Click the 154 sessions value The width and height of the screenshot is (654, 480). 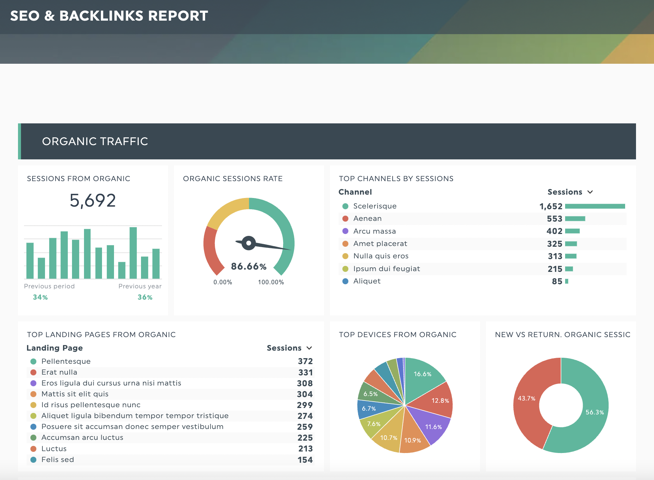click(305, 460)
